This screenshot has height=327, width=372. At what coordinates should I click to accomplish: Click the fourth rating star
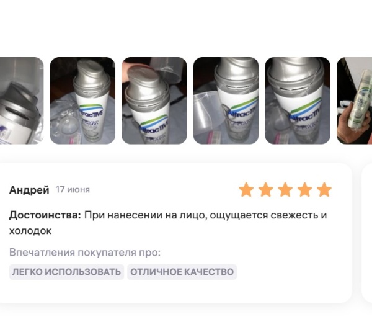[304, 190]
